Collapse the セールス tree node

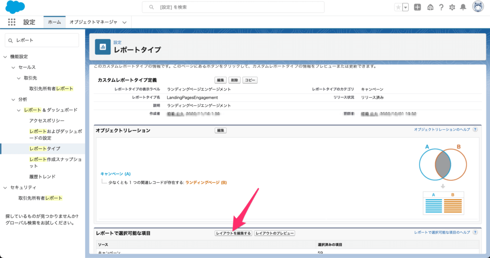[x=13, y=67]
